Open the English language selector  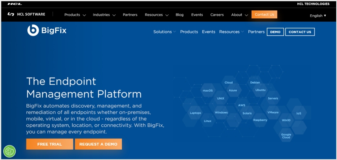318,16
